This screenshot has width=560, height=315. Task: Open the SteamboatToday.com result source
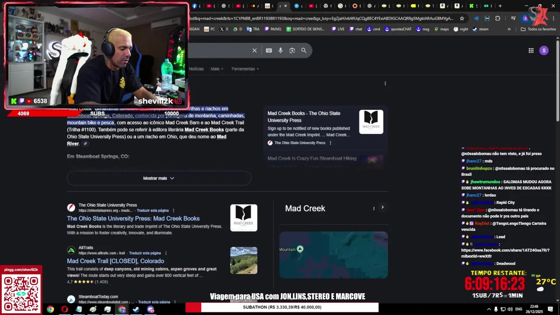[98, 297]
